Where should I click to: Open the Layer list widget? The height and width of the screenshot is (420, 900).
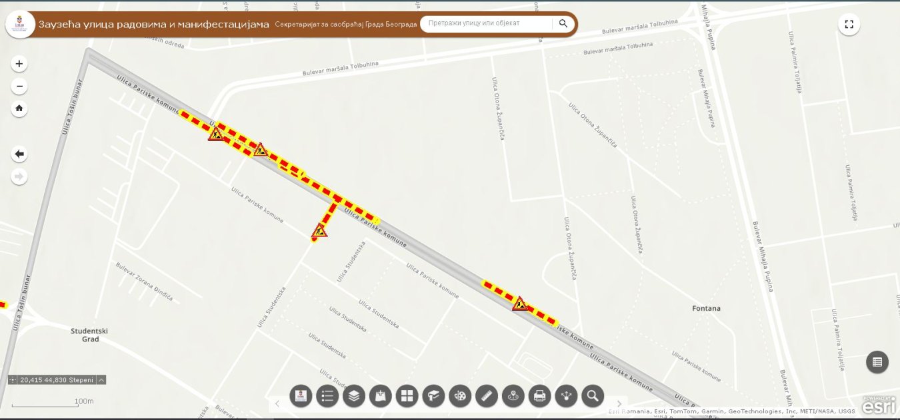click(354, 396)
